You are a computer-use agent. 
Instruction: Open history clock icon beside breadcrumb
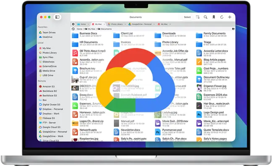(x=73, y=29)
